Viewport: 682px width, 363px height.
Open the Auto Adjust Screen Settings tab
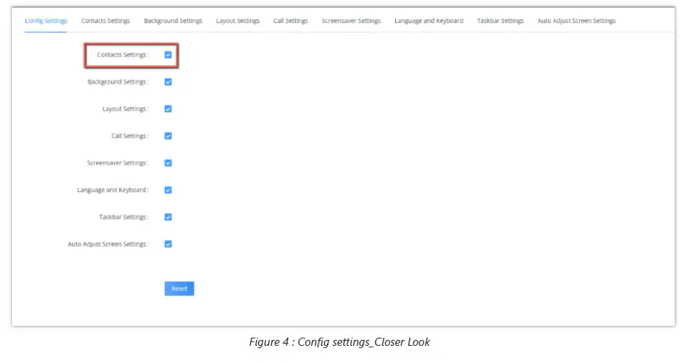click(576, 21)
